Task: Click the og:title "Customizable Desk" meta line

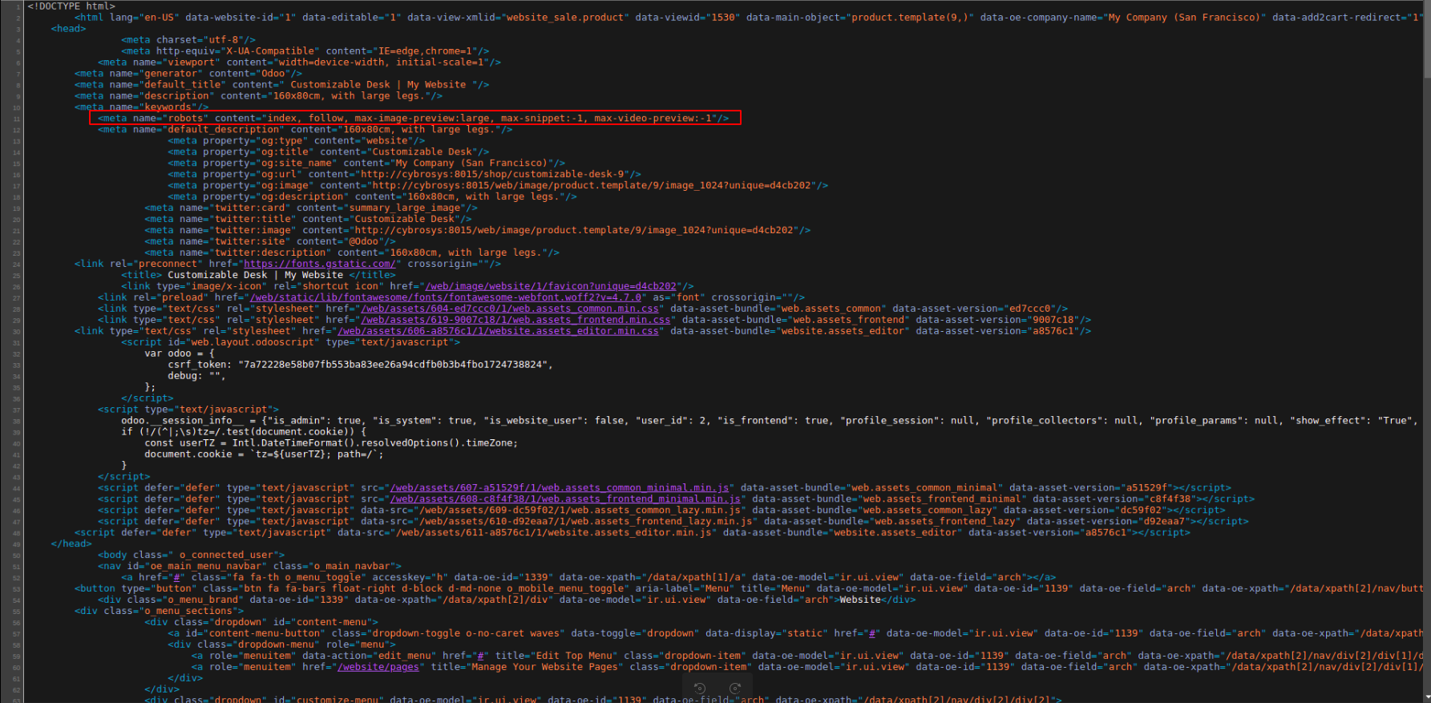Action: pyautogui.click(x=328, y=152)
